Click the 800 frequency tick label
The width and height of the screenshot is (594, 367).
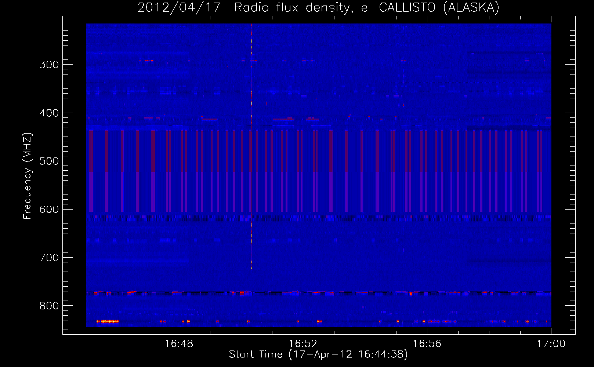click(x=49, y=306)
